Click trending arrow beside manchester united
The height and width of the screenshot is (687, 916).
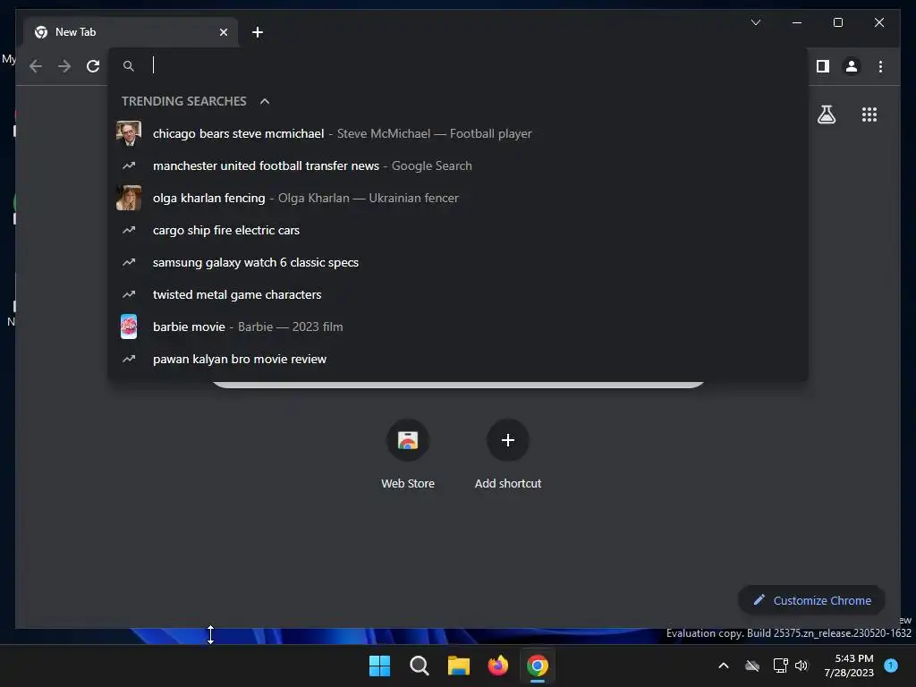[129, 165]
